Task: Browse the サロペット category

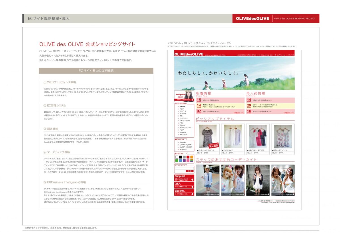Action: point(183,113)
